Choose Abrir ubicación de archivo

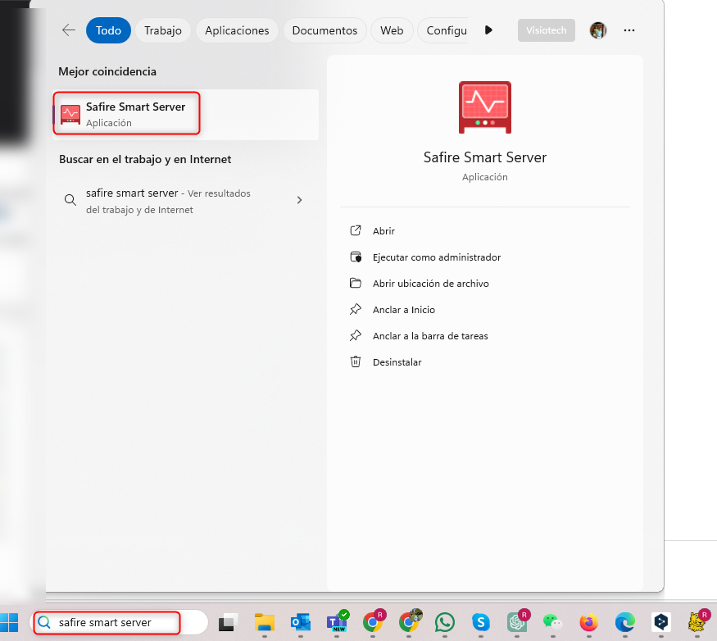point(430,284)
